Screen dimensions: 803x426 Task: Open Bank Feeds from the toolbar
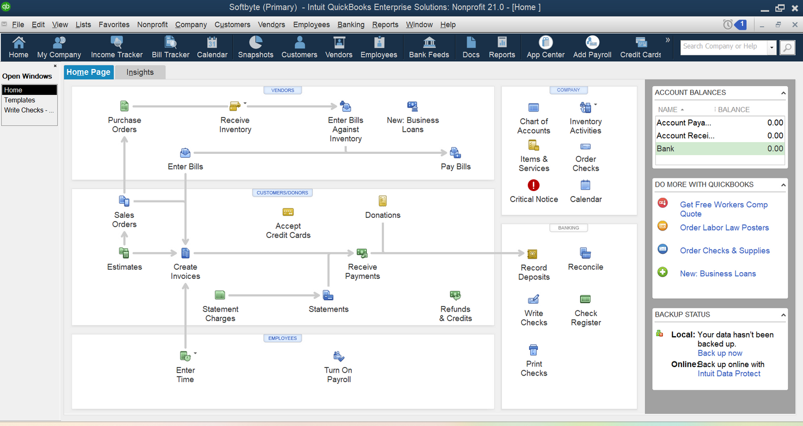pyautogui.click(x=429, y=47)
